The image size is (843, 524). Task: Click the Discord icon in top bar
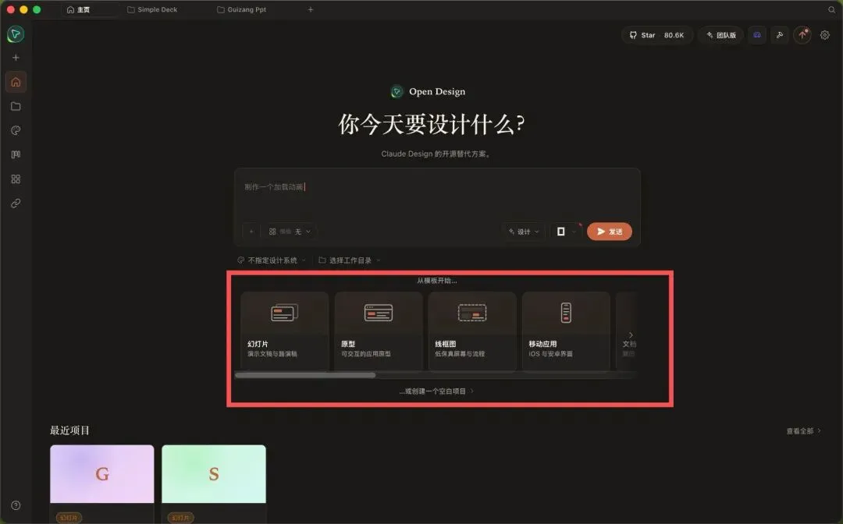click(x=757, y=35)
